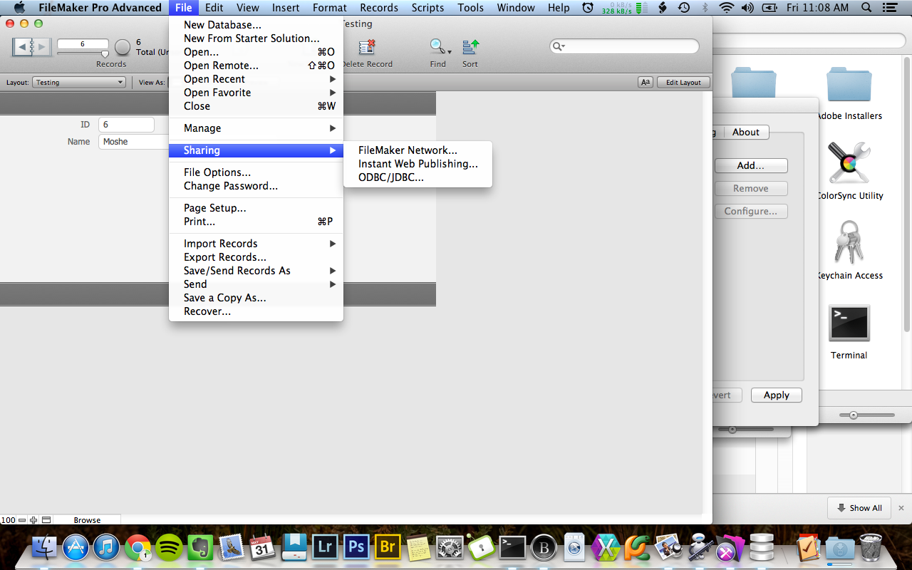Click the Name field containing Moshe
912x570 pixels.
click(x=134, y=142)
